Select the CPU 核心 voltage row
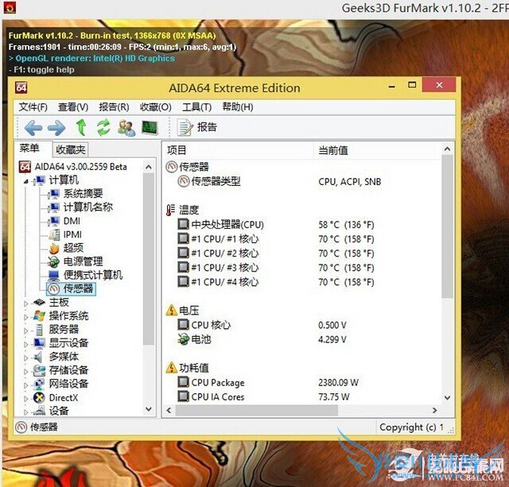Image resolution: width=509 pixels, height=487 pixels. click(262, 325)
